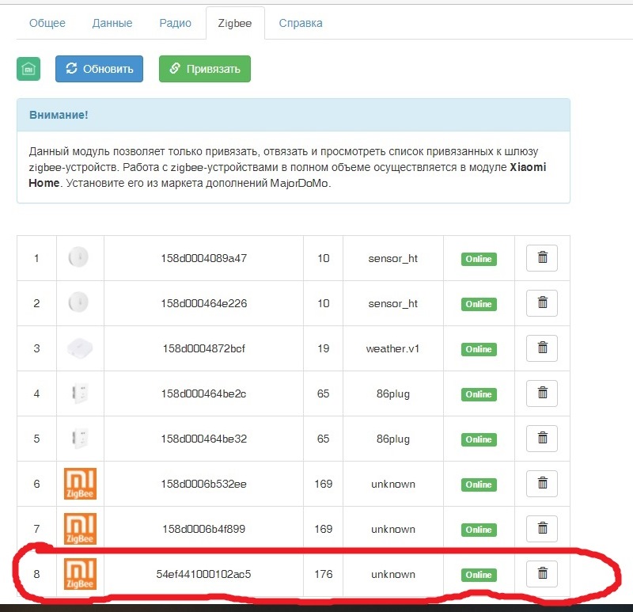Delete device 158d000464be2c with trash icon
633x612 pixels.
[542, 393]
